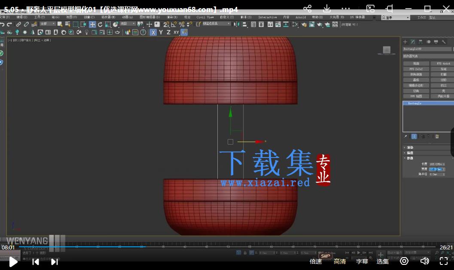
Task: Open the 工具(T) menu
Action: (40, 17)
